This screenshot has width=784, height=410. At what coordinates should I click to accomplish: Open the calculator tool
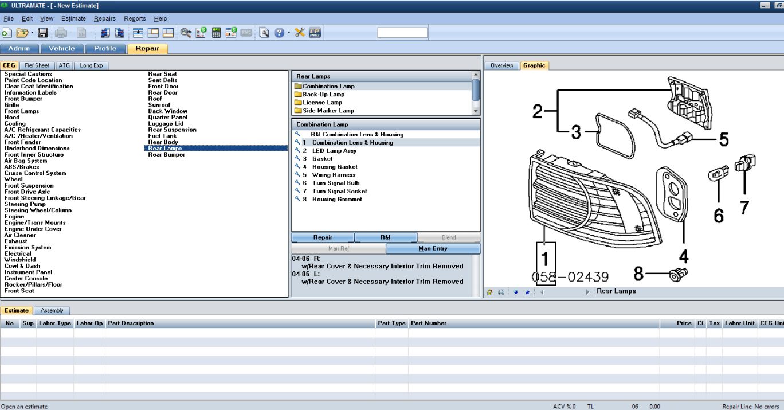(216, 33)
